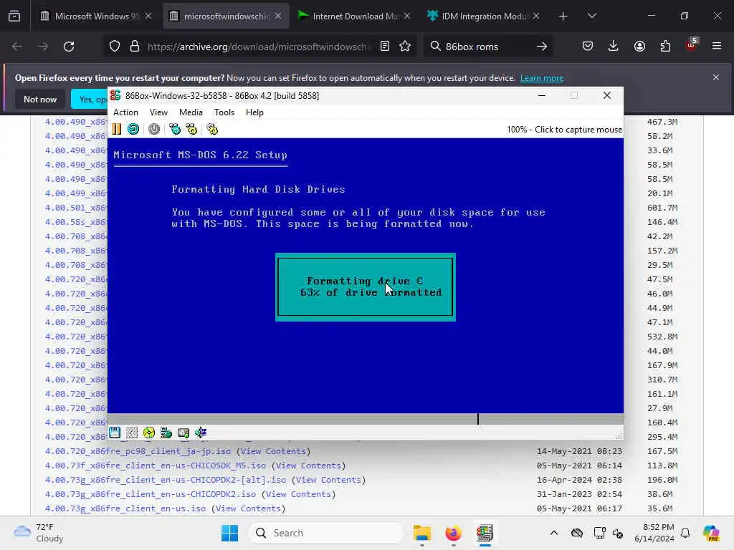Expand the list all tabs chevron
734x550 pixels.
coord(592,16)
